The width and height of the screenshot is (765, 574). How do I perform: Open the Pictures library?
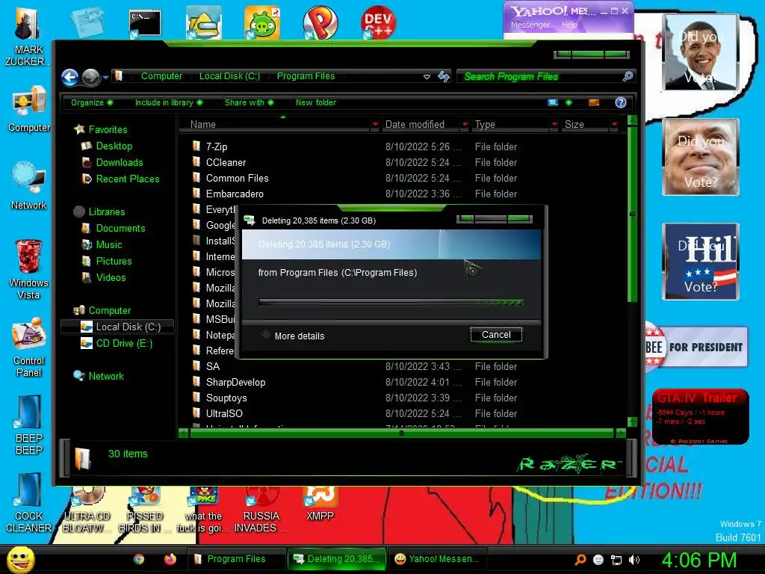click(114, 261)
